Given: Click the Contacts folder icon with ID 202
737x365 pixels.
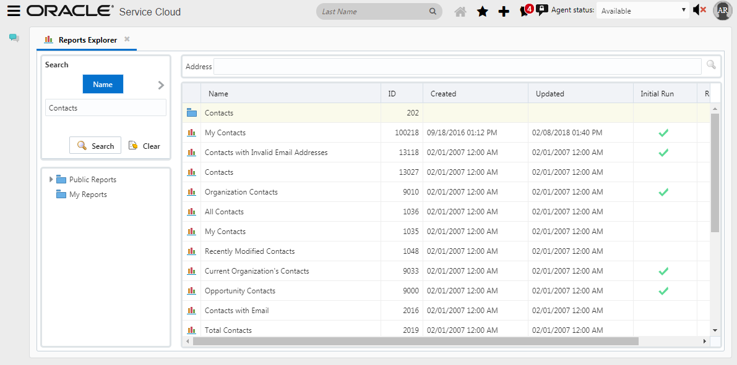Looking at the screenshot, I should click(x=191, y=112).
